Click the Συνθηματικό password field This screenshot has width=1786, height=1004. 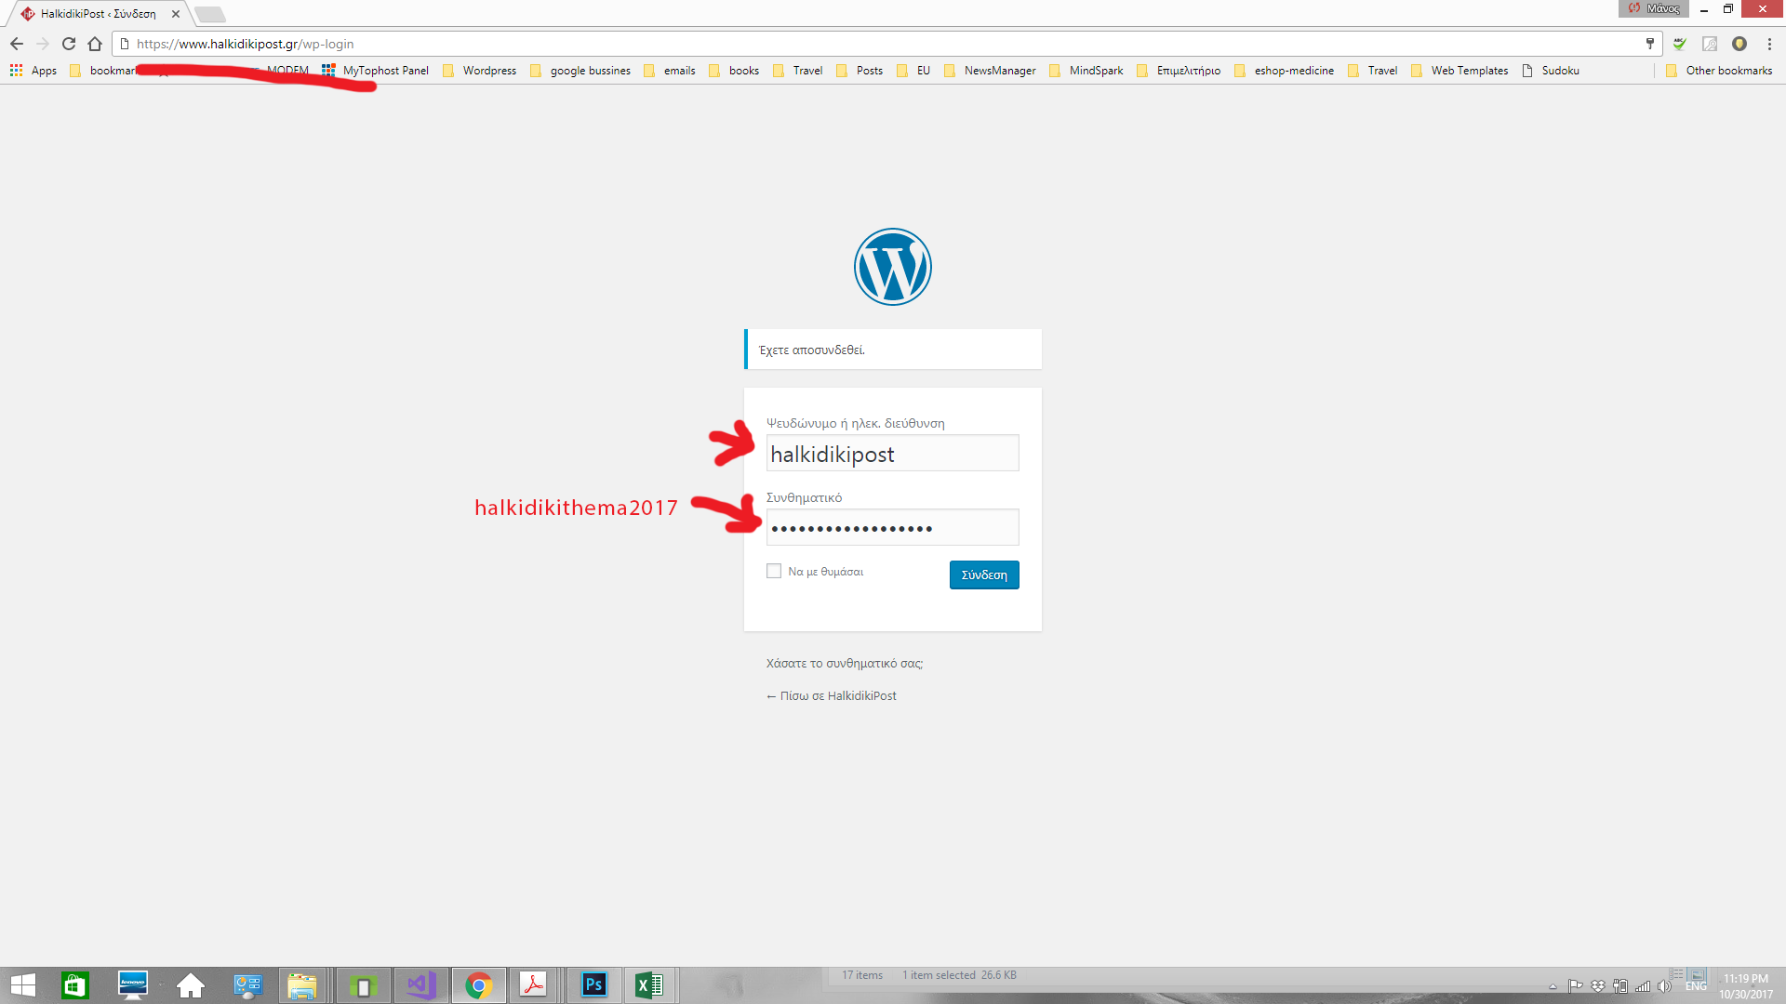pyautogui.click(x=892, y=528)
